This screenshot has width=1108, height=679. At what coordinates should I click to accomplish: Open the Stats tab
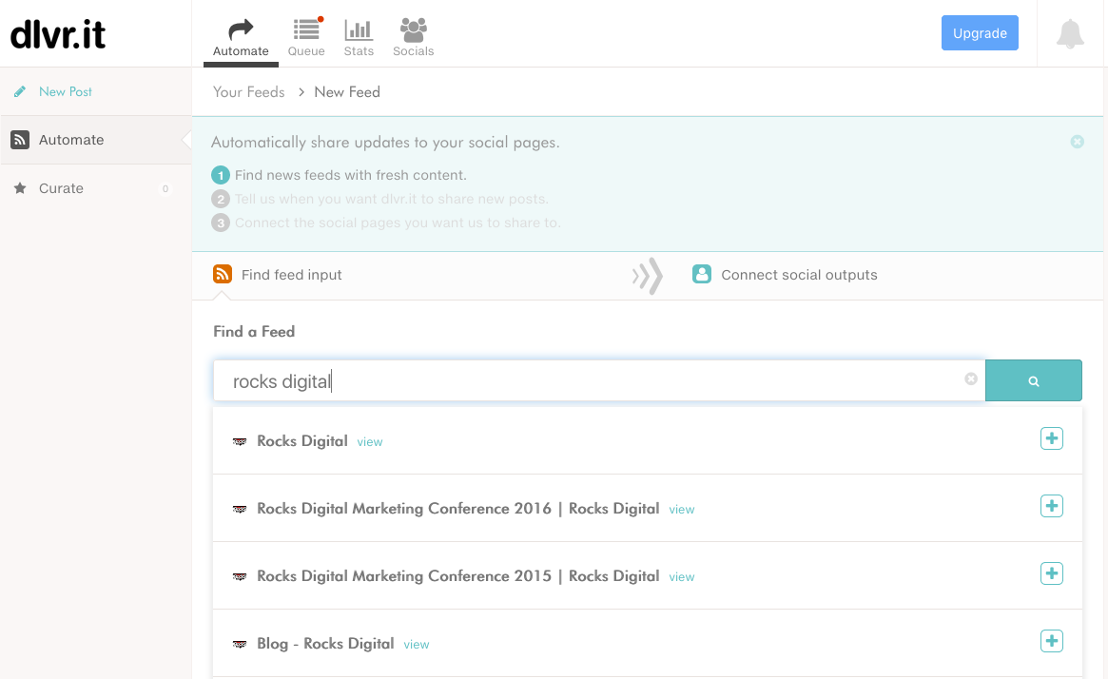point(359,38)
